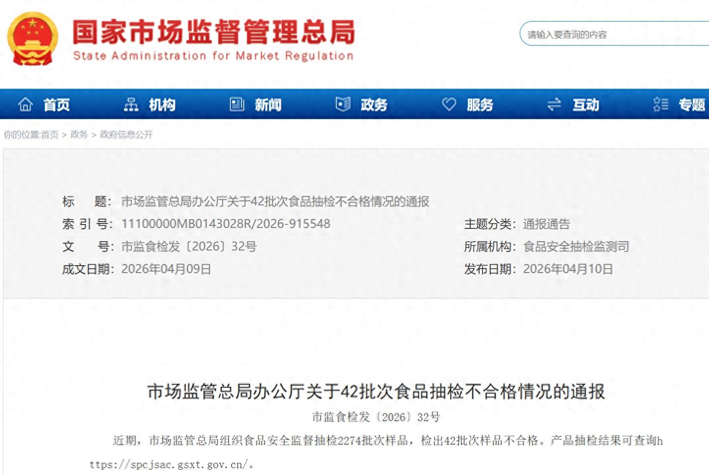Click the exchange arrows icon beside 互动
This screenshot has height=475, width=709.
[x=554, y=104]
